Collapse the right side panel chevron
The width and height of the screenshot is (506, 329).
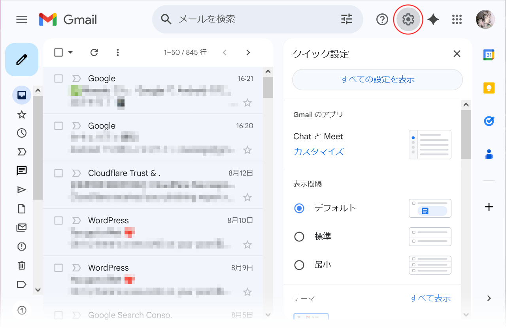pyautogui.click(x=489, y=298)
